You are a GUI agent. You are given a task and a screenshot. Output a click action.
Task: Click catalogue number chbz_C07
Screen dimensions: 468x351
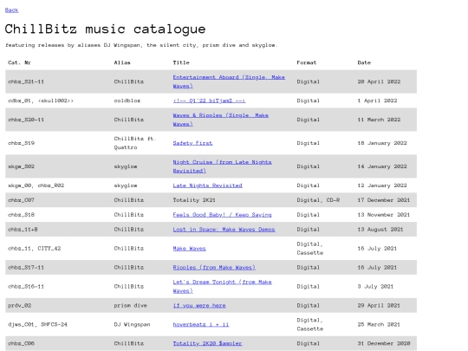pos(21,200)
